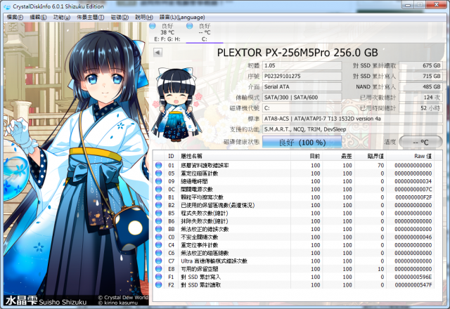Click the power on count value 124 次

(420, 98)
